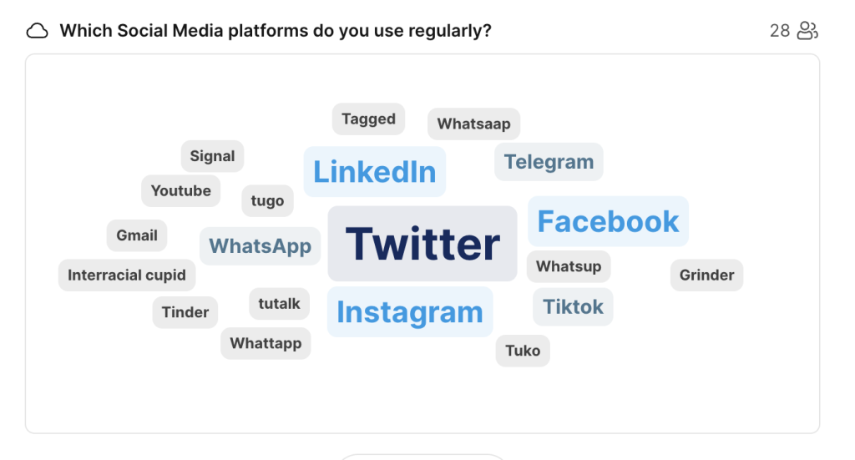Click the Instagram word bubble

coord(410,311)
